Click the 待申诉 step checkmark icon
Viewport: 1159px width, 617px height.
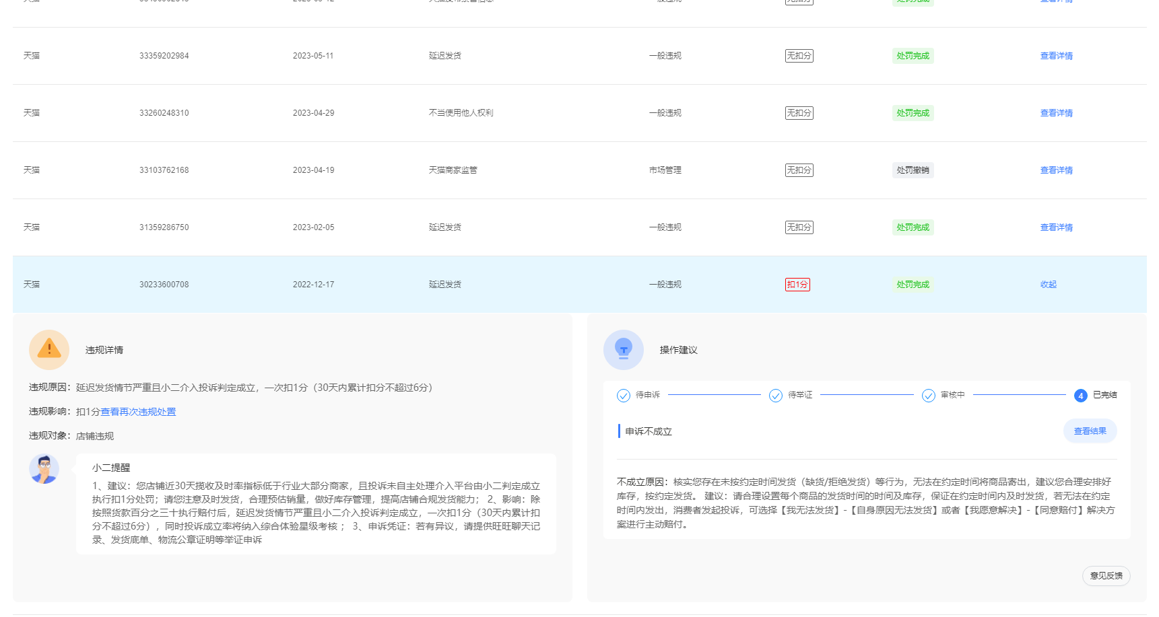click(624, 395)
